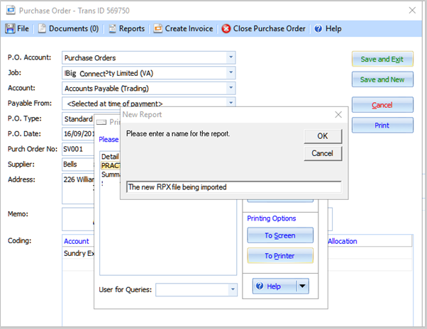Open the Account dropdown for Accounts Payable
Screen dimensions: 427x329
[230, 88]
